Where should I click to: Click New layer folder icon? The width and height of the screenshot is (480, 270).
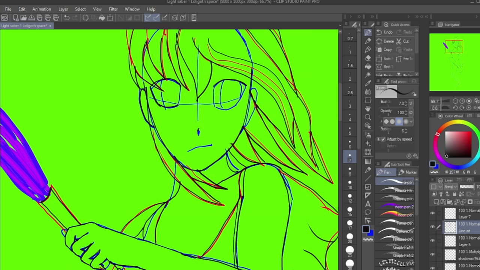(450, 202)
